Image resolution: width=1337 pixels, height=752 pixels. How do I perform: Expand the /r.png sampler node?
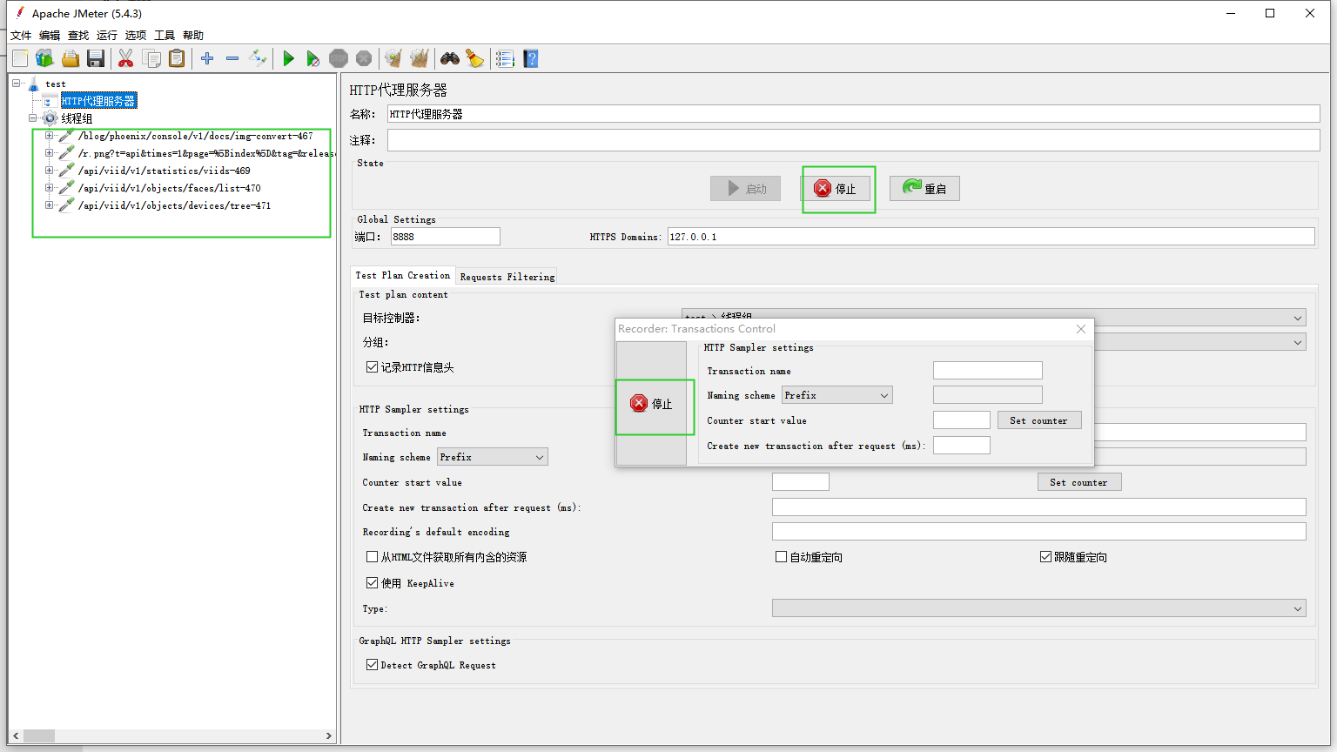tap(49, 153)
